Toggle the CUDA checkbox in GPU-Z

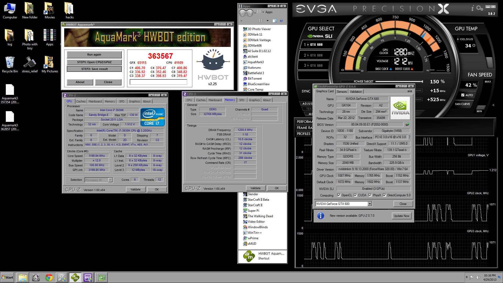355,195
